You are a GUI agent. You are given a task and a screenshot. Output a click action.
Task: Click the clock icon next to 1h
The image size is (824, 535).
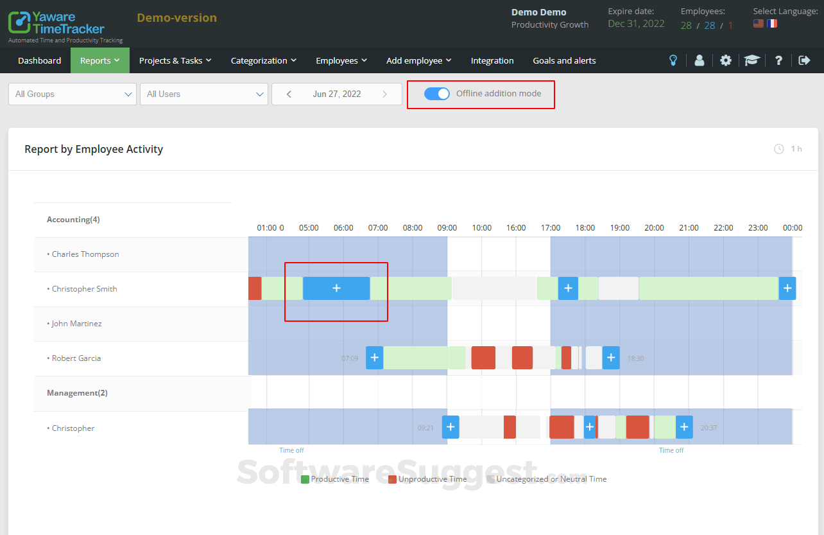tap(780, 148)
